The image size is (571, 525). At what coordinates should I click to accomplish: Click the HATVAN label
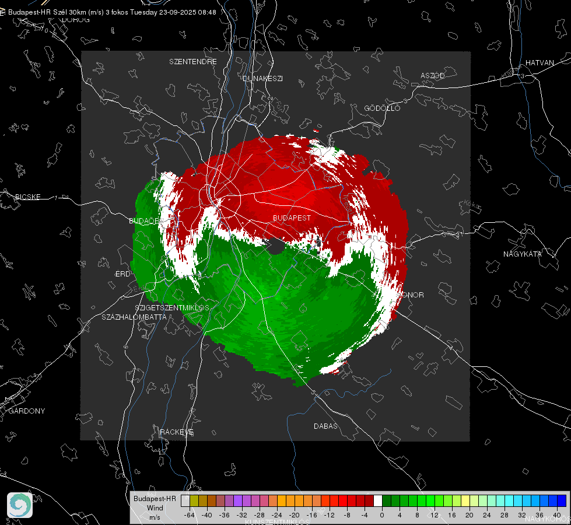click(x=540, y=62)
